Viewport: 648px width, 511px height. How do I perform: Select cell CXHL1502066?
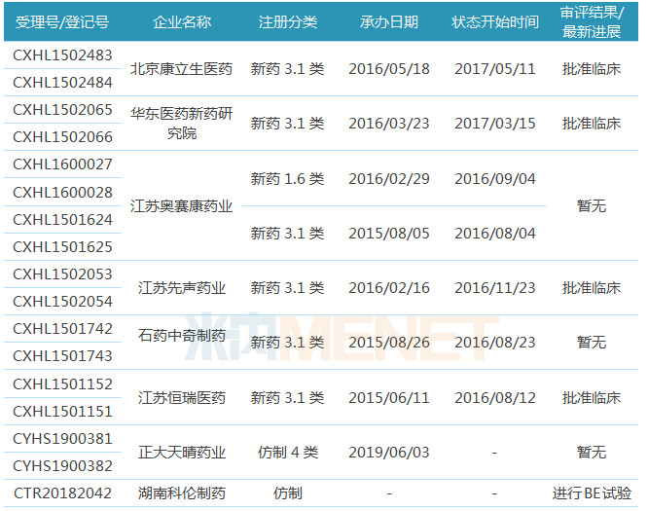(x=62, y=137)
